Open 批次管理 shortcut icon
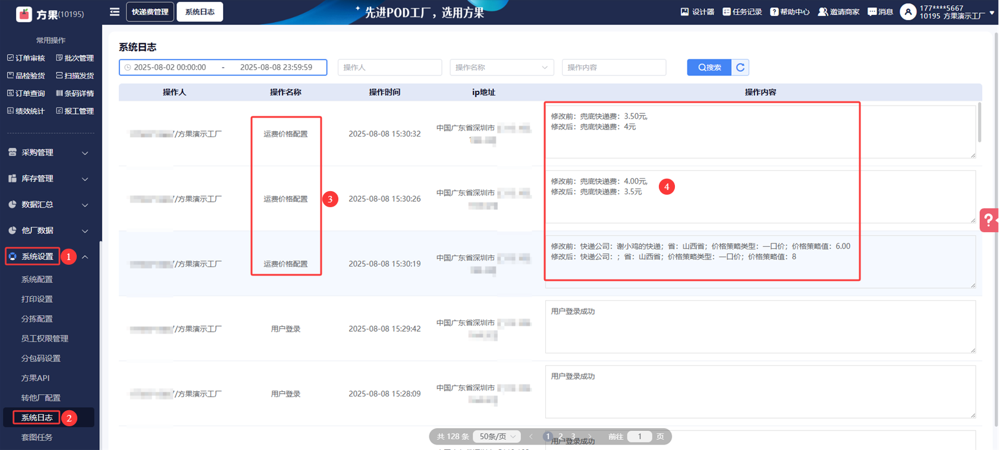Screen dimensions: 999x450 [59, 58]
